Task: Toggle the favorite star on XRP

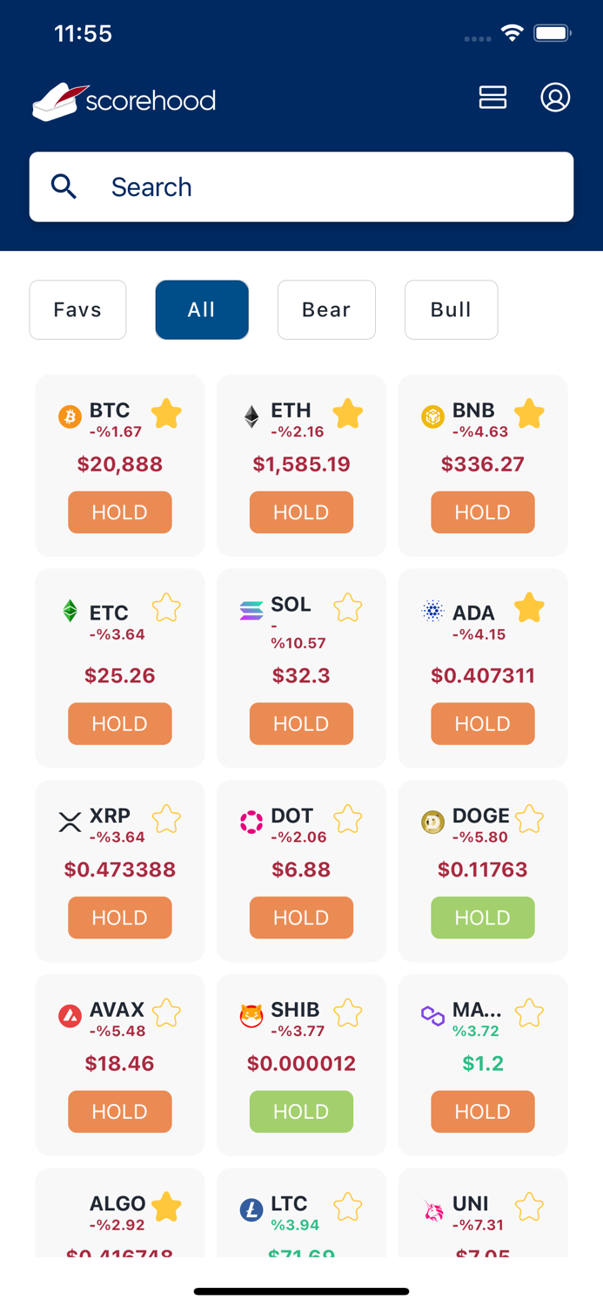Action: pyautogui.click(x=166, y=819)
